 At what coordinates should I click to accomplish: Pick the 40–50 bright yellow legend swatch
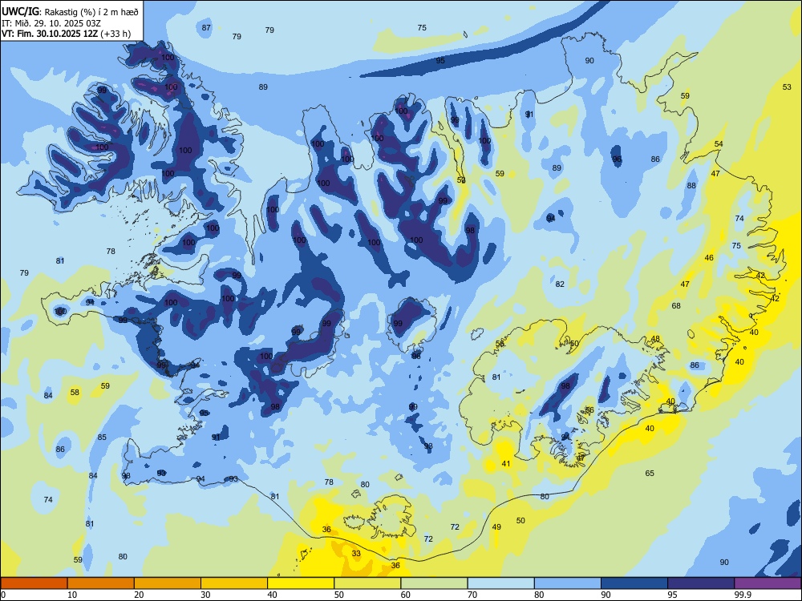click(x=301, y=583)
